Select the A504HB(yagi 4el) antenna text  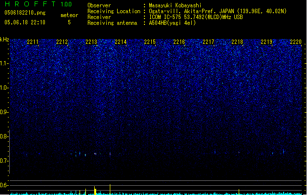point(172,23)
